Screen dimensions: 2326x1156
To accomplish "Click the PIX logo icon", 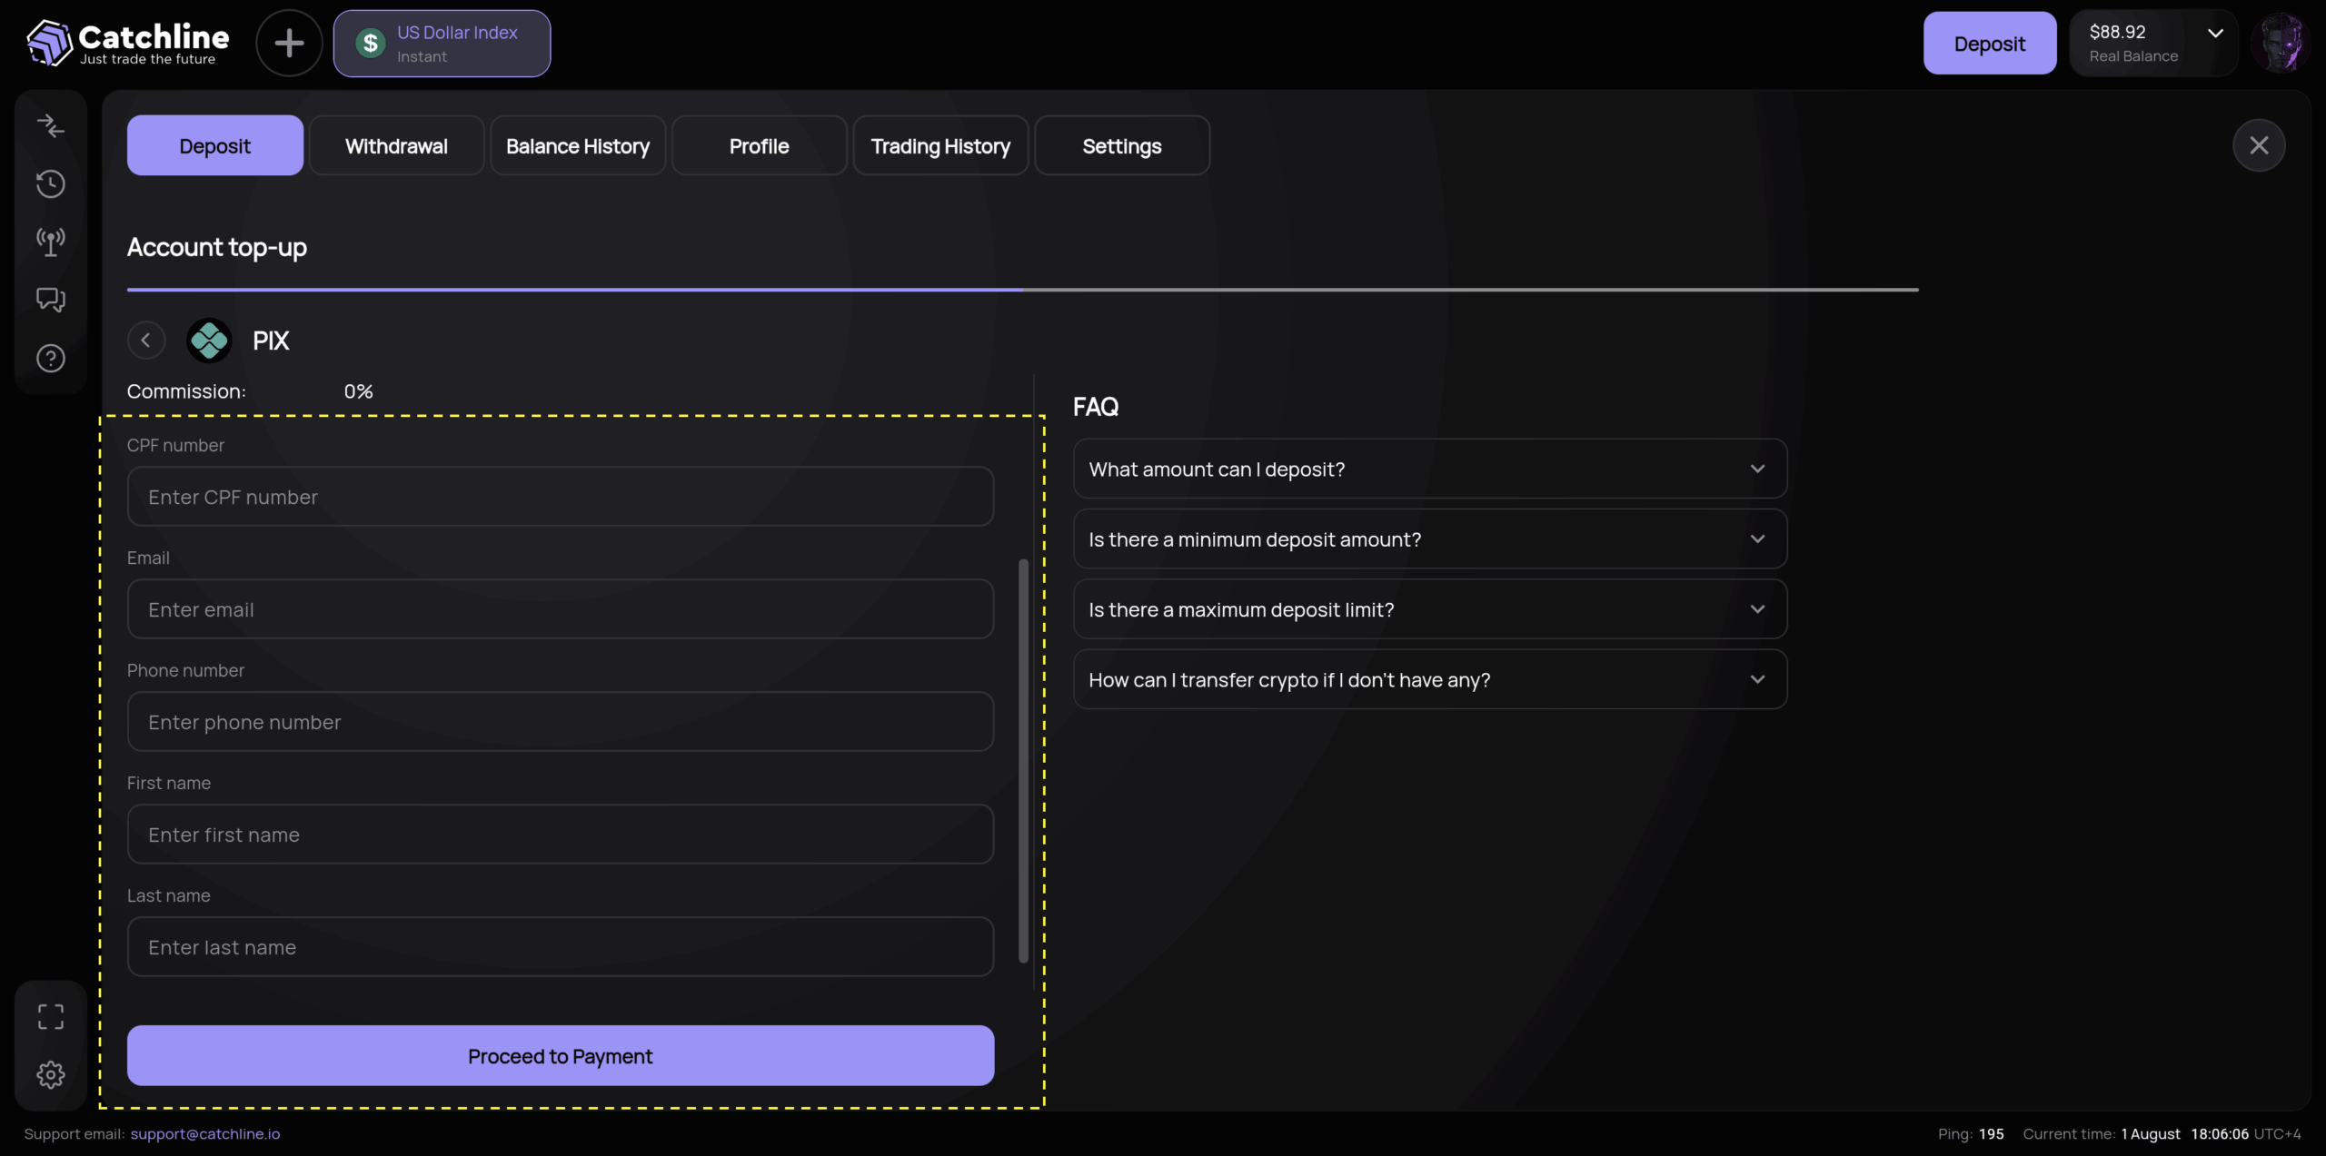I will coord(209,341).
